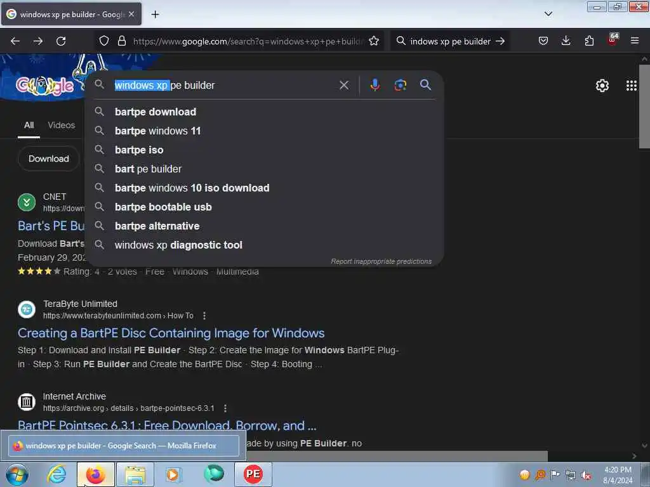Choose the 'bartpe iso' suggestion
Viewport: 650px width, 487px height.
[264, 150]
